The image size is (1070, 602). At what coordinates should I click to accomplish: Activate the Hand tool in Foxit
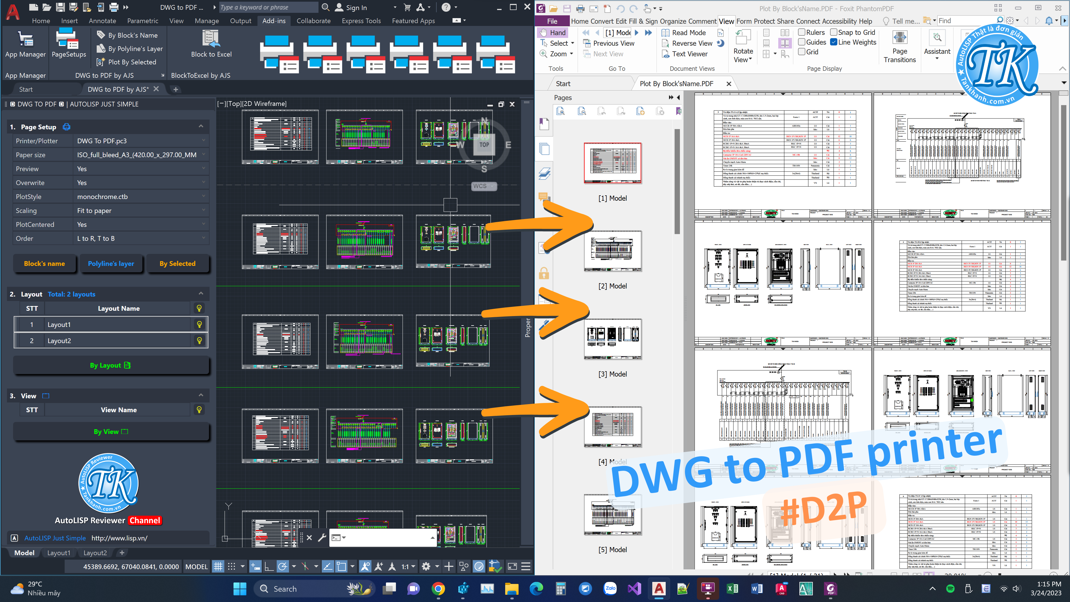pyautogui.click(x=553, y=32)
